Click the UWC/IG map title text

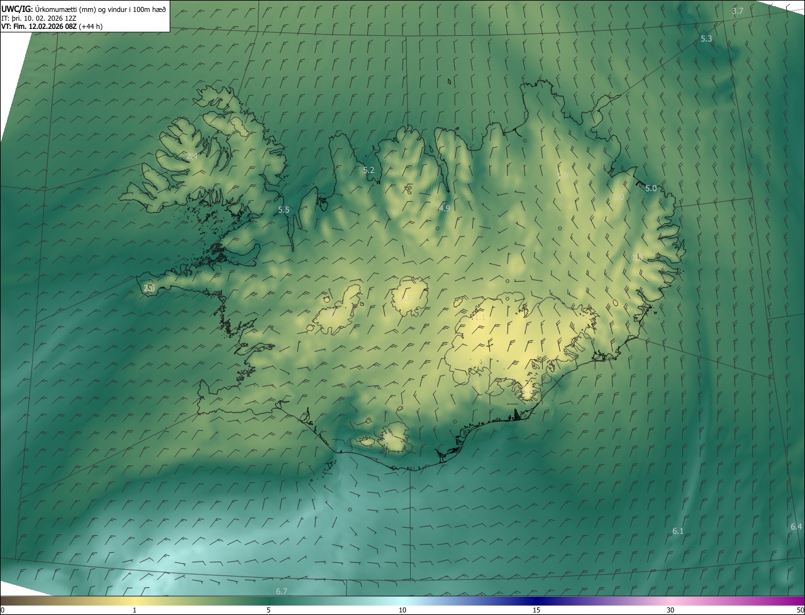[x=84, y=8]
